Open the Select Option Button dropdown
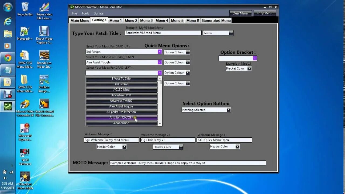Image resolution: width=345 pixels, height=194 pixels. click(x=229, y=110)
